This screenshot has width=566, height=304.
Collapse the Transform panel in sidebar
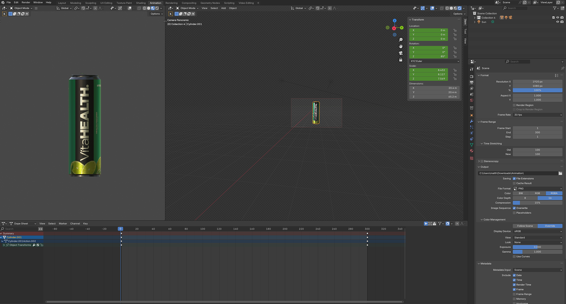click(410, 20)
